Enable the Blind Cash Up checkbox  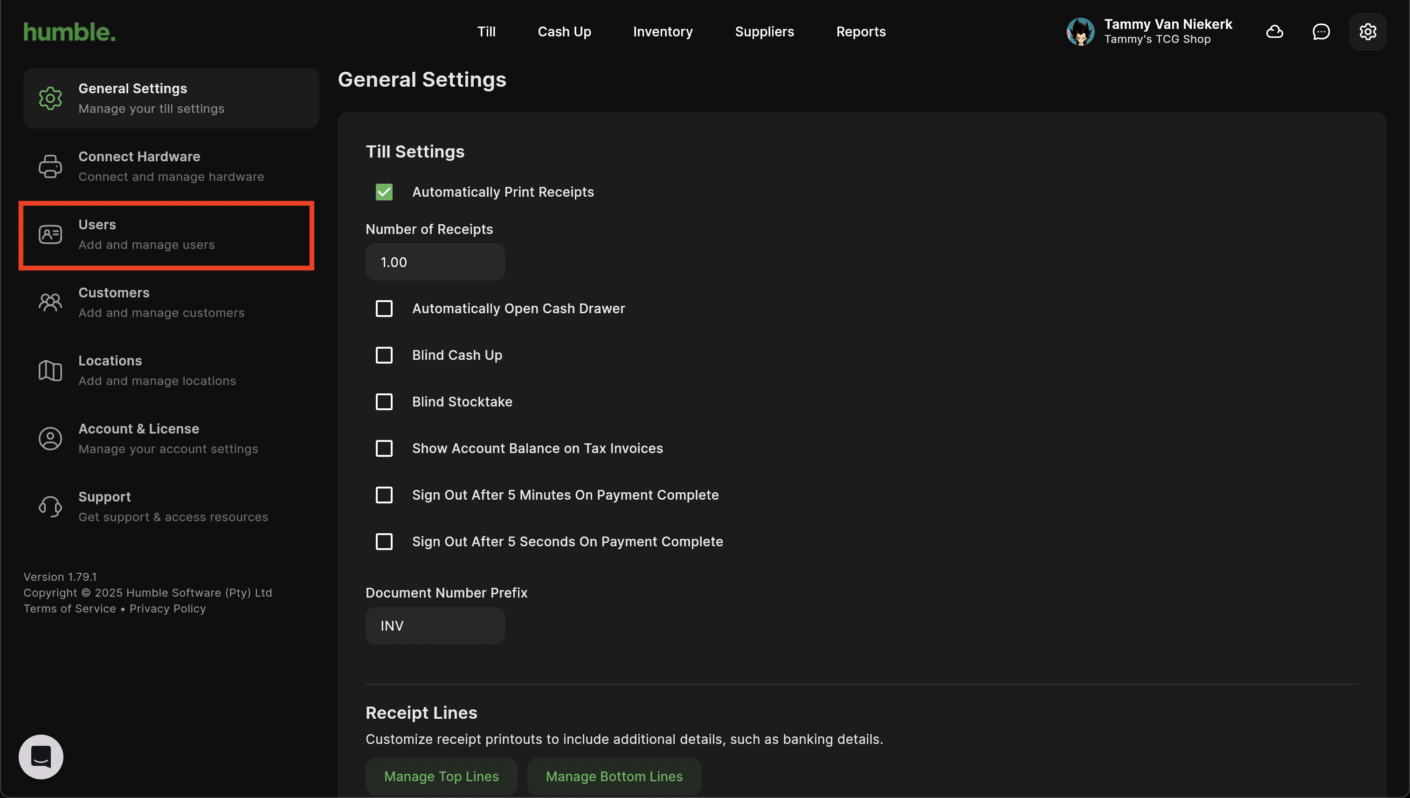pyautogui.click(x=384, y=355)
